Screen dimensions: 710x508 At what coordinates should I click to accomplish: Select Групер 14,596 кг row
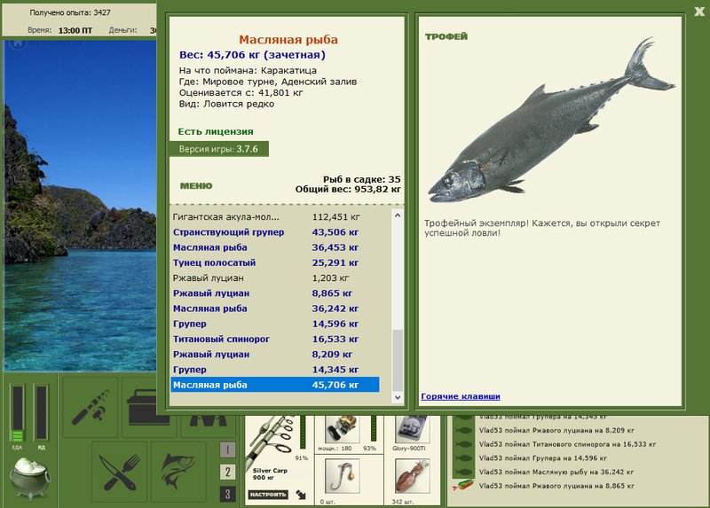275,324
